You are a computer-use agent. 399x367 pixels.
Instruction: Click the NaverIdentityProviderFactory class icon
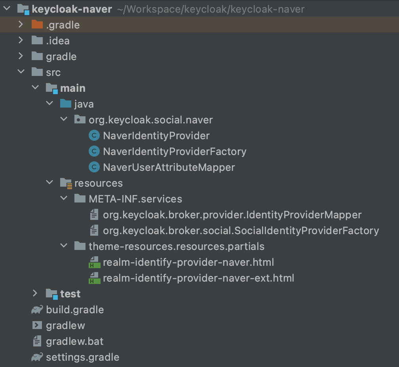[x=94, y=151]
